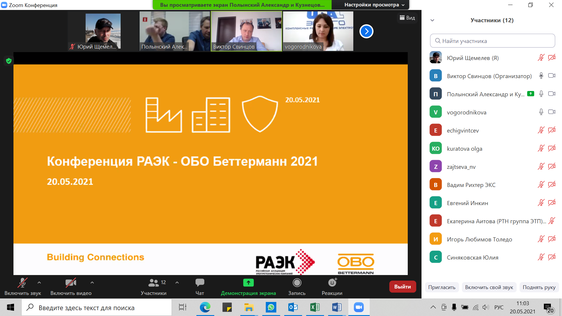The image size is (562, 316).
Task: Turn on camera with Включить видео
Action: [71, 283]
